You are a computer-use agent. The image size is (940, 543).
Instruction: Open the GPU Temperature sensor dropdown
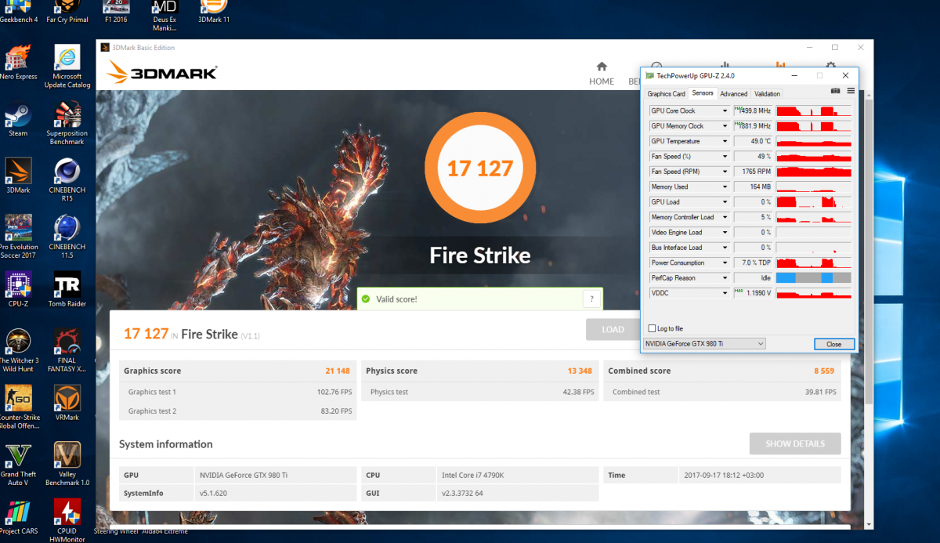[x=725, y=141]
